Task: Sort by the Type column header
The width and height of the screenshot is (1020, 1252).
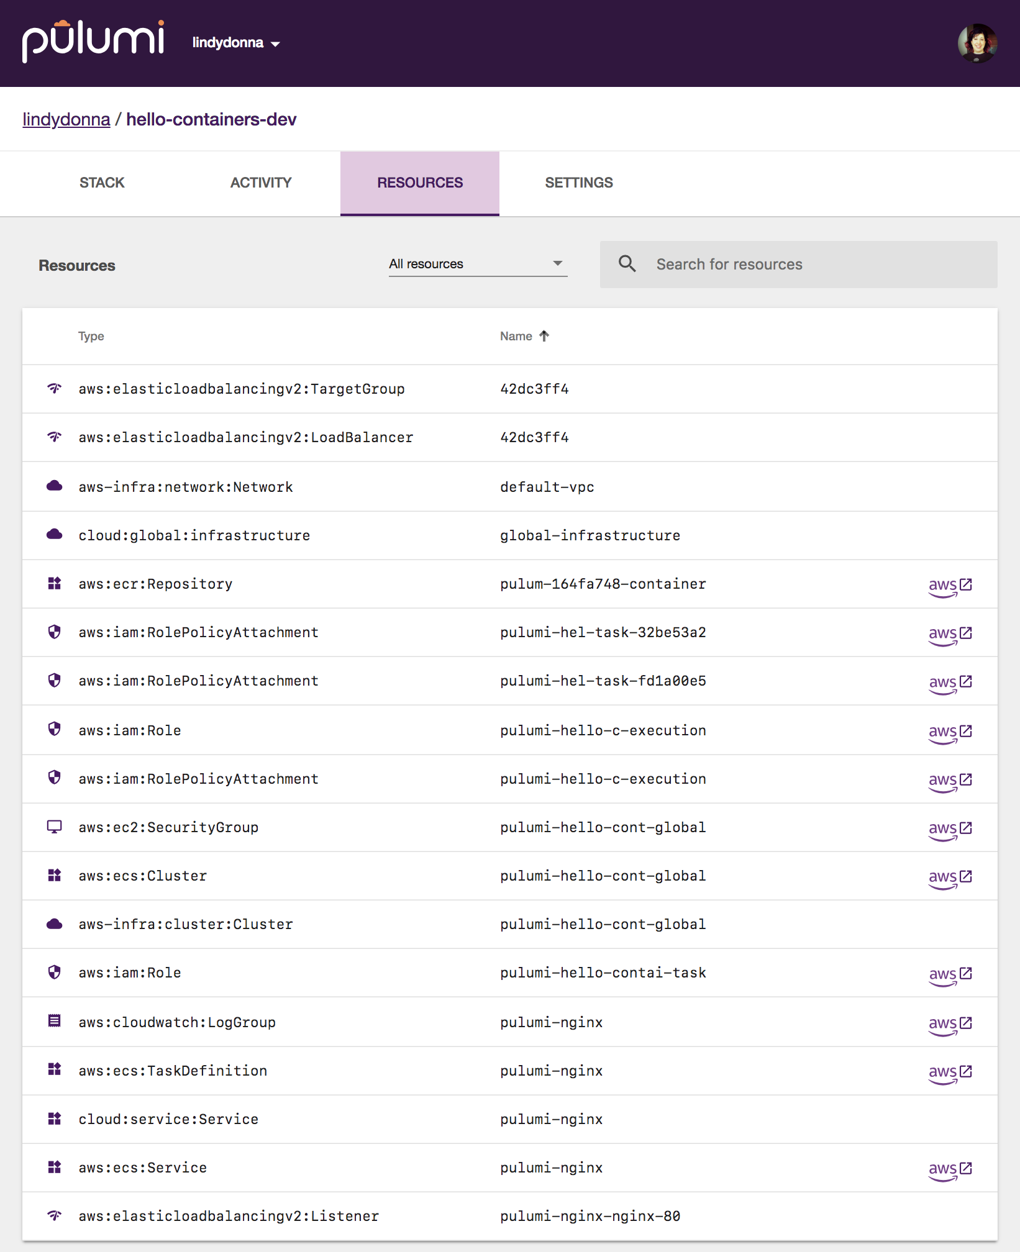Action: click(91, 336)
